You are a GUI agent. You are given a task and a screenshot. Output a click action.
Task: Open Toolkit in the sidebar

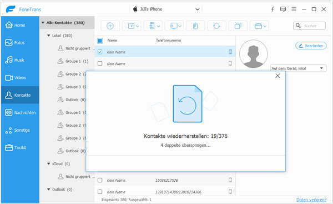[x=20, y=148]
